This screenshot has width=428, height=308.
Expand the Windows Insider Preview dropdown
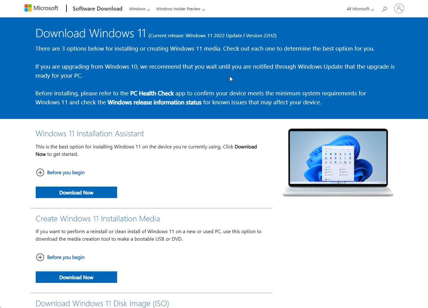[x=180, y=9]
